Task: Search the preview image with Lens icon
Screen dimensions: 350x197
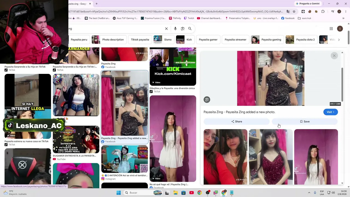Action: 207,100
